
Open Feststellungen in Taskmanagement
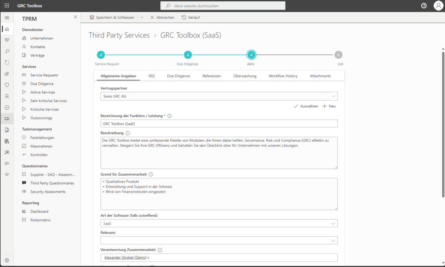click(x=42, y=138)
